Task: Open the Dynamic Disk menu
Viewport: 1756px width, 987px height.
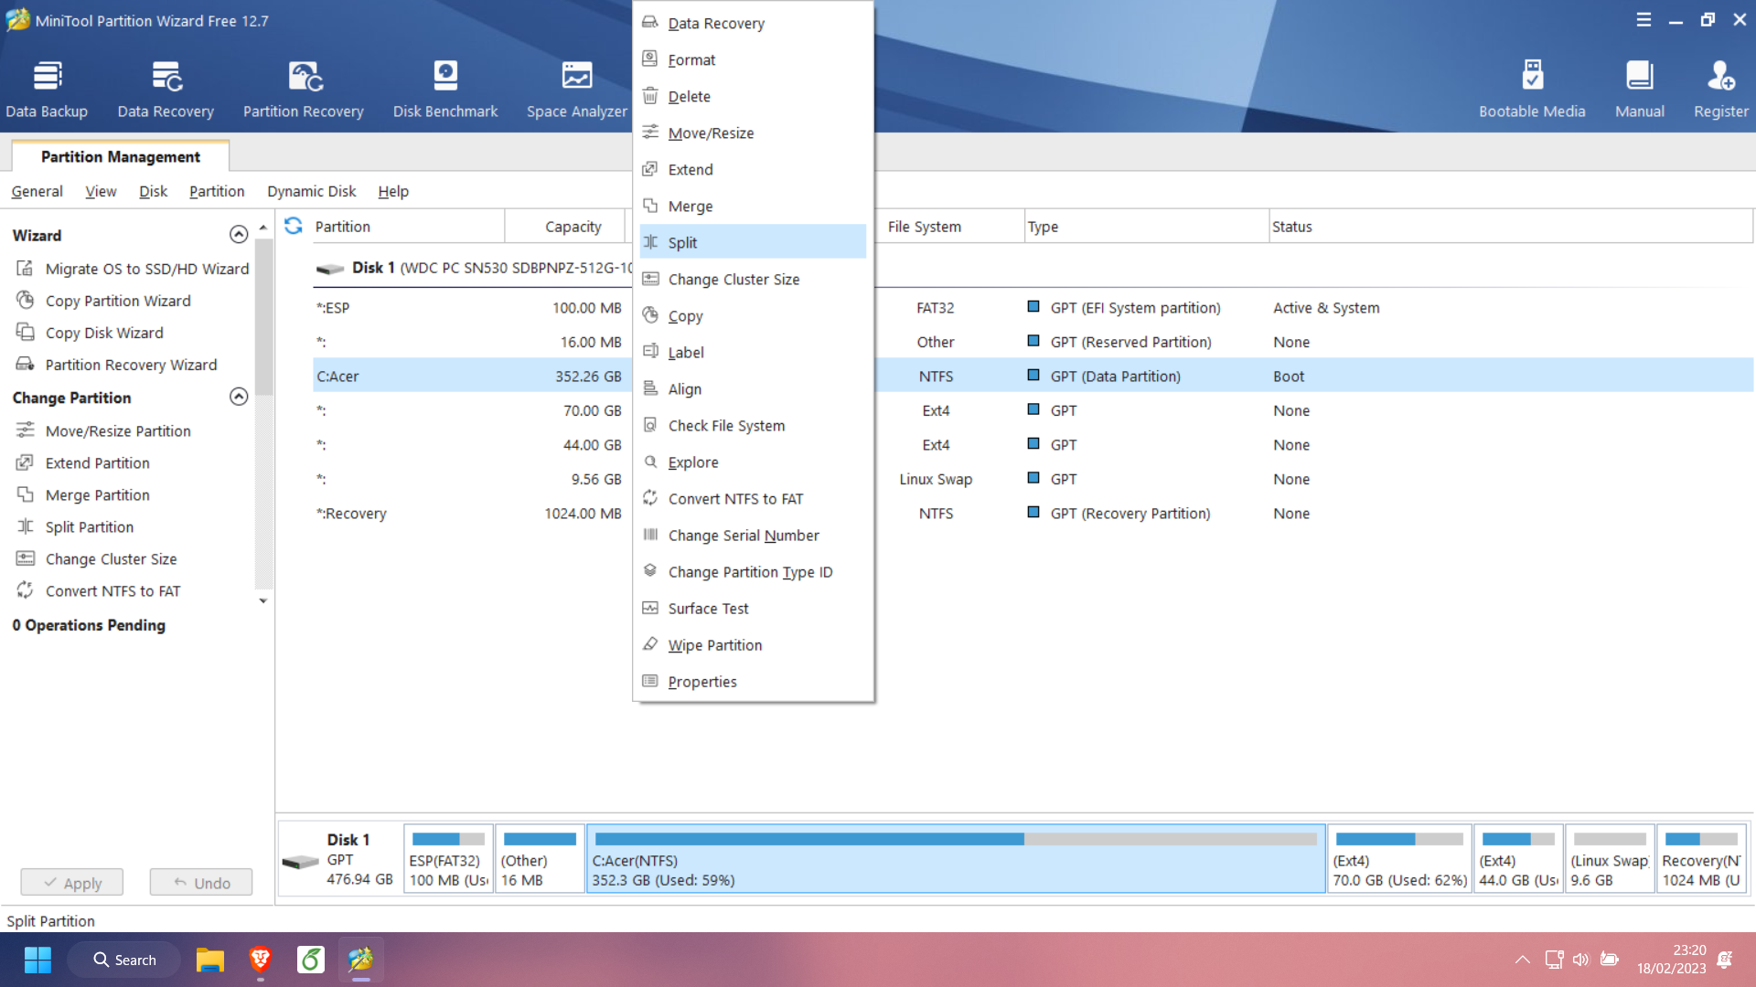Action: 311,191
